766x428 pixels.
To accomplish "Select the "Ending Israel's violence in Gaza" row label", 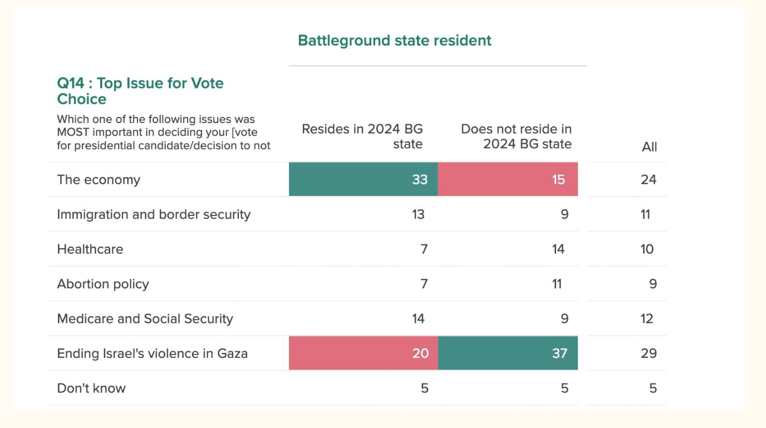I will click(x=152, y=353).
